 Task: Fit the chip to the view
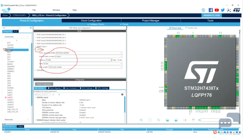[150, 120]
